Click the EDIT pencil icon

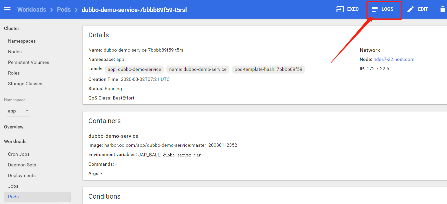411,9
